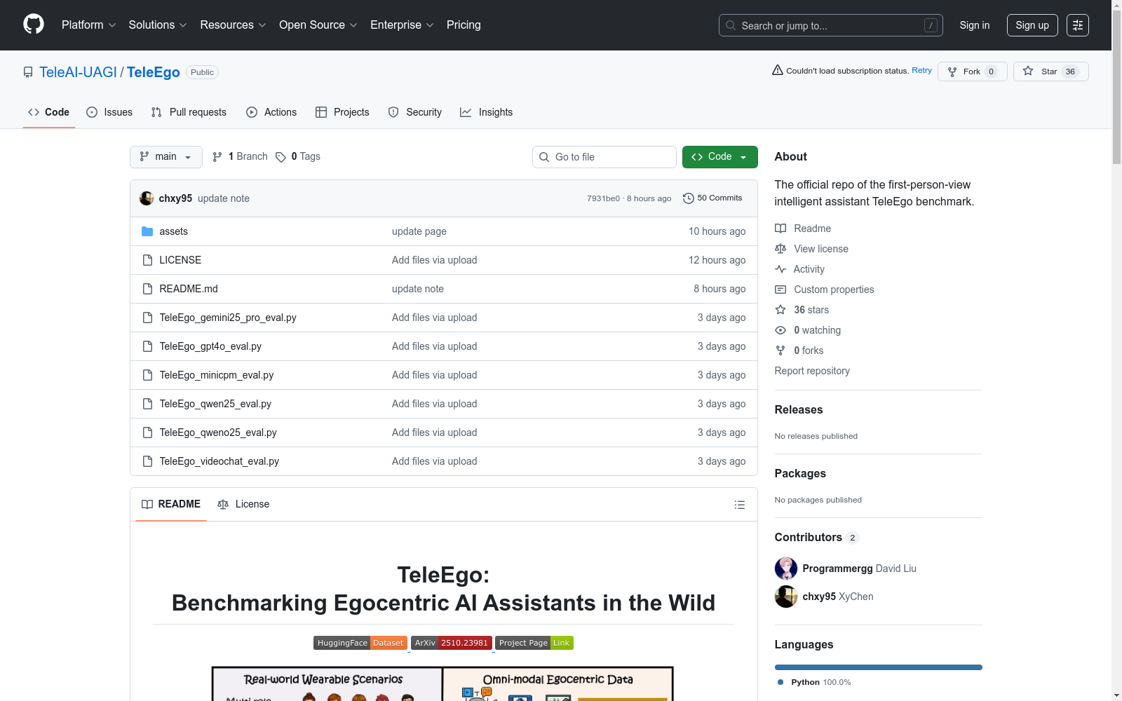
Task: Expand the green Code clone dropdown
Action: (720, 157)
